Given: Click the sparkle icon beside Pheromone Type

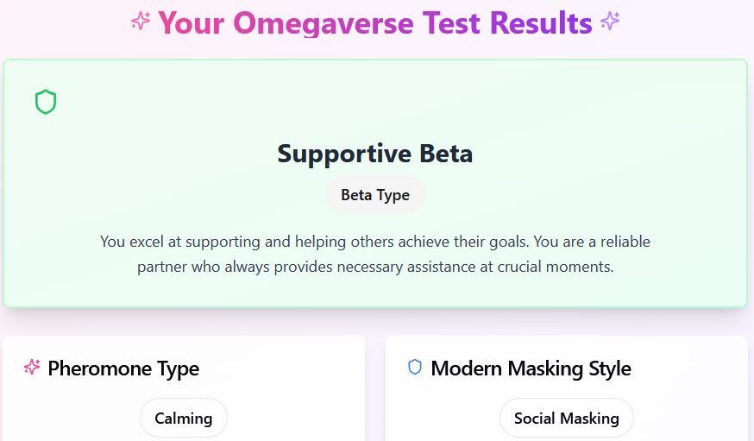Looking at the screenshot, I should 32,368.
